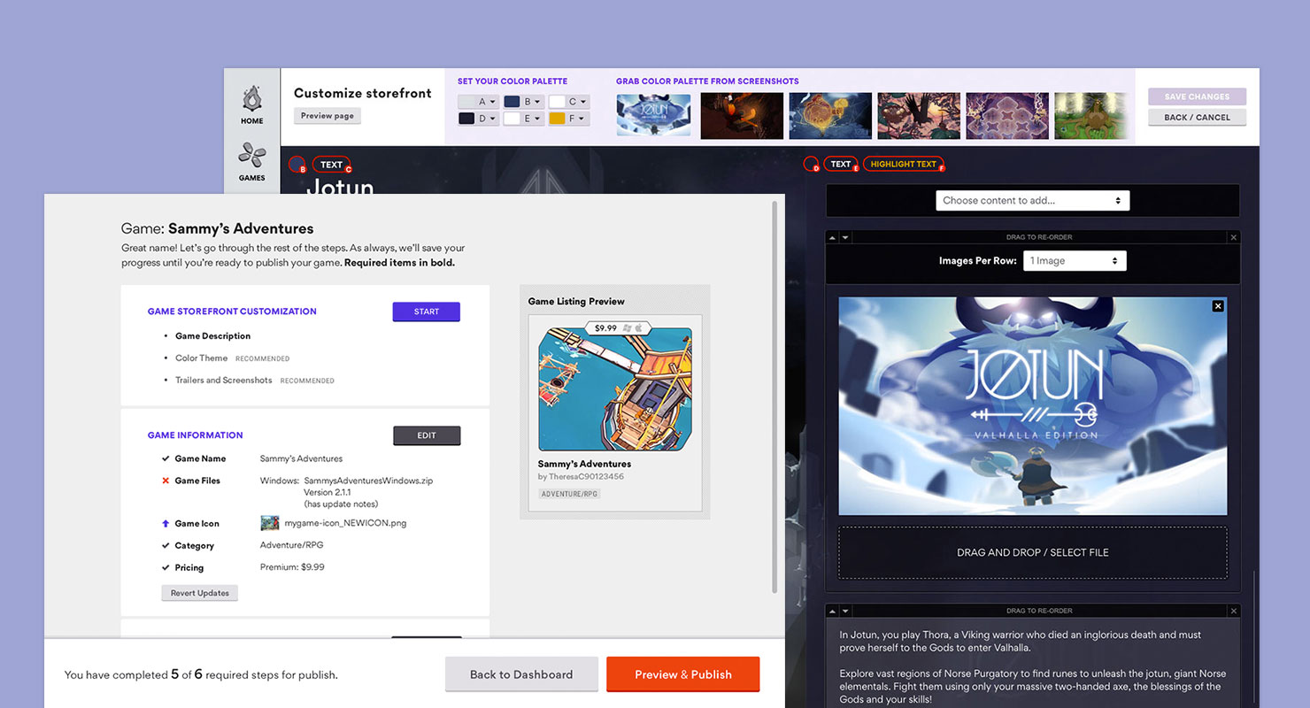Edit the Game Information section
This screenshot has height=708, width=1310.
click(427, 435)
